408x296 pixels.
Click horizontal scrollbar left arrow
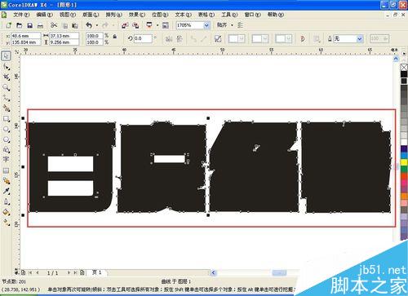(x=214, y=272)
